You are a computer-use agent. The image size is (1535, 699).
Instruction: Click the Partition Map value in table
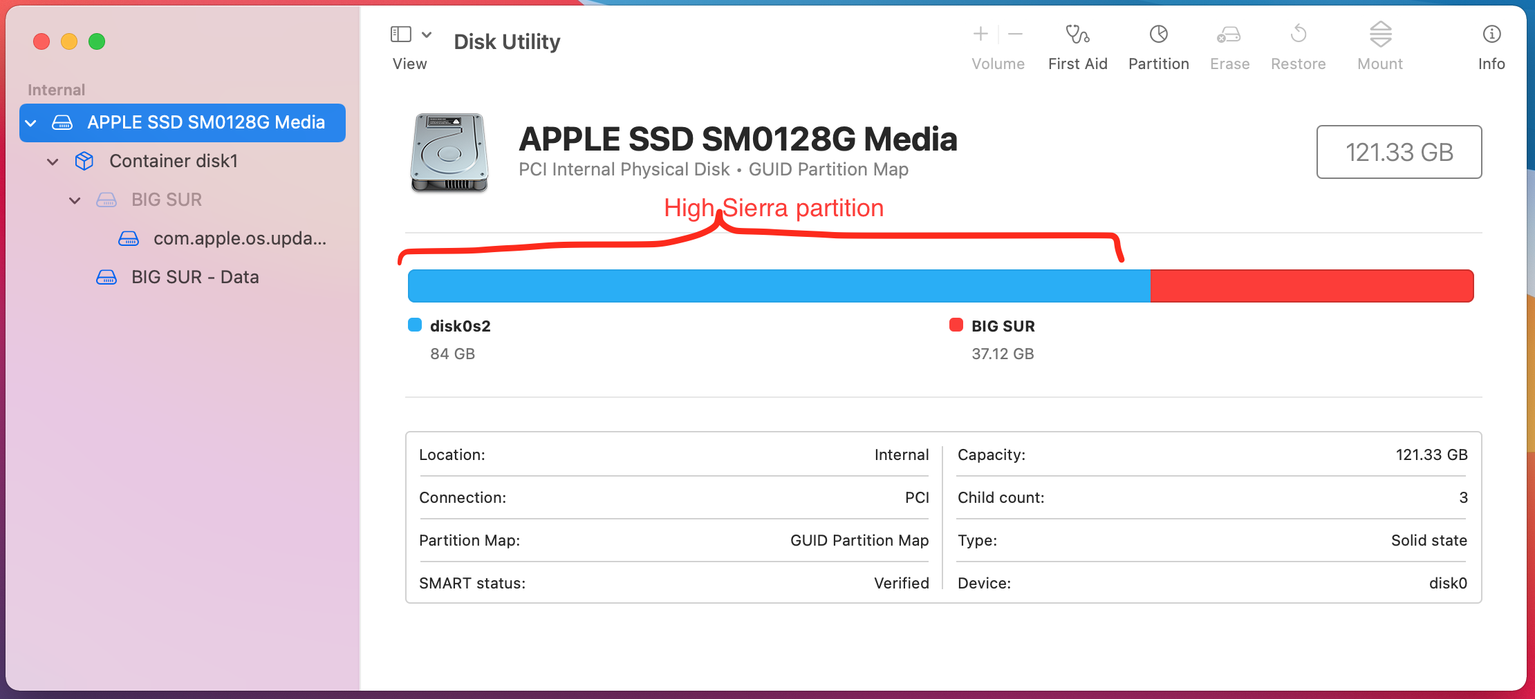pos(859,540)
